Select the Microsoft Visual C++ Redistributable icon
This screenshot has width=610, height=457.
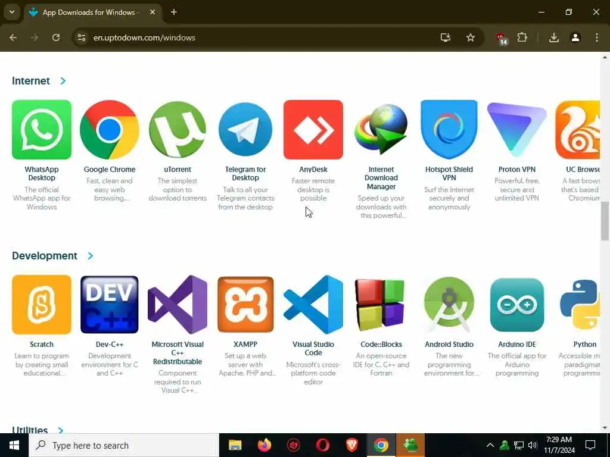pyautogui.click(x=178, y=305)
